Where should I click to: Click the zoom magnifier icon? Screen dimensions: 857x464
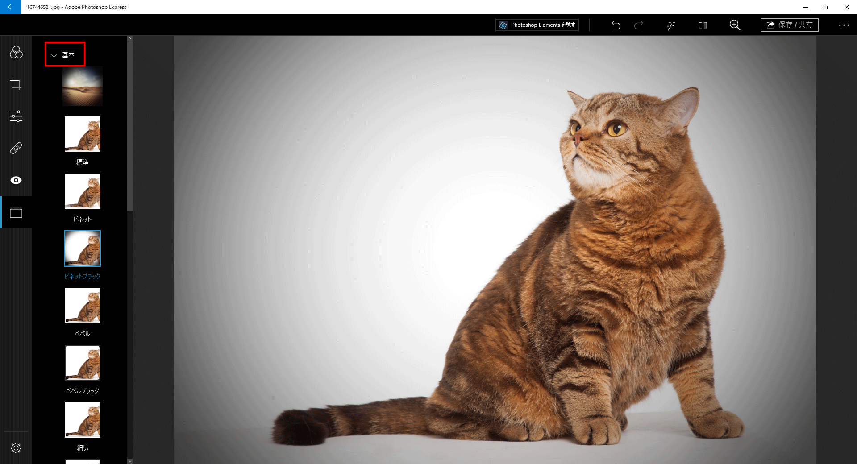[x=735, y=25]
